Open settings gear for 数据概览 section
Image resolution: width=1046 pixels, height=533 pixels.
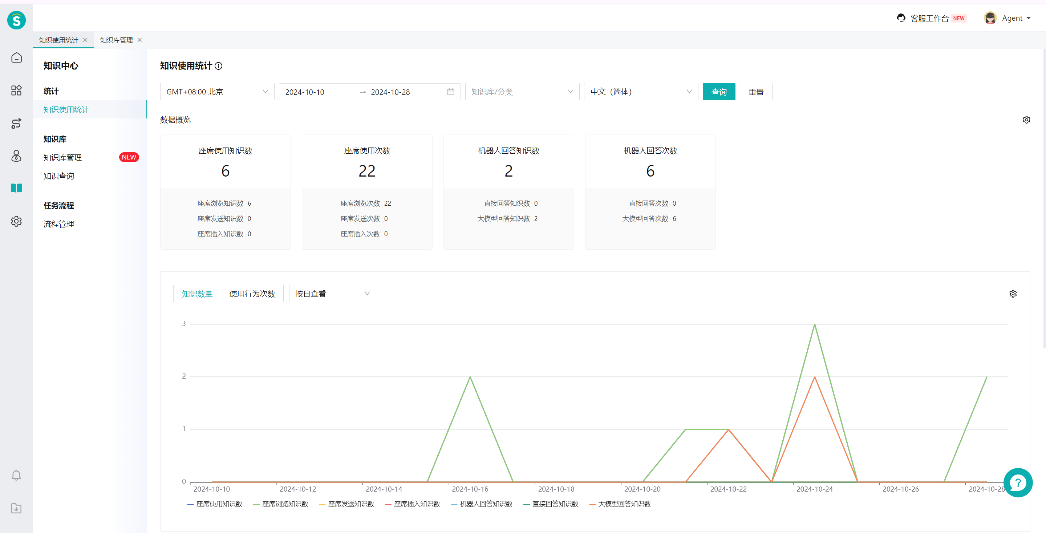coord(1026,120)
